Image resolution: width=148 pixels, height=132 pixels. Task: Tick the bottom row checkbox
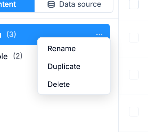point(134,112)
